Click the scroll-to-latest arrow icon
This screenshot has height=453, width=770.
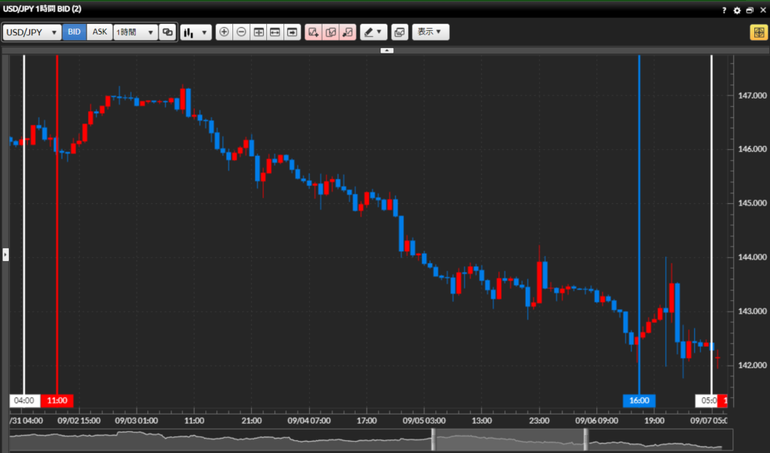292,32
